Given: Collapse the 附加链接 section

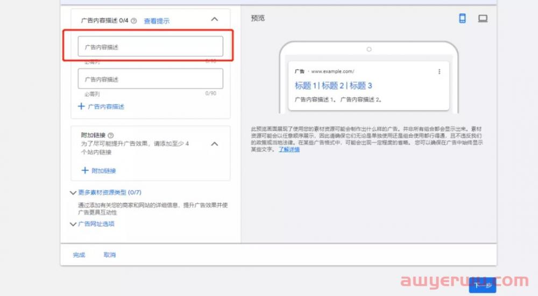Looking at the screenshot, I should [x=214, y=144].
